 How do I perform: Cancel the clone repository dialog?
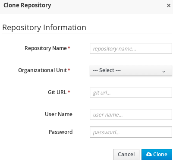126,155
